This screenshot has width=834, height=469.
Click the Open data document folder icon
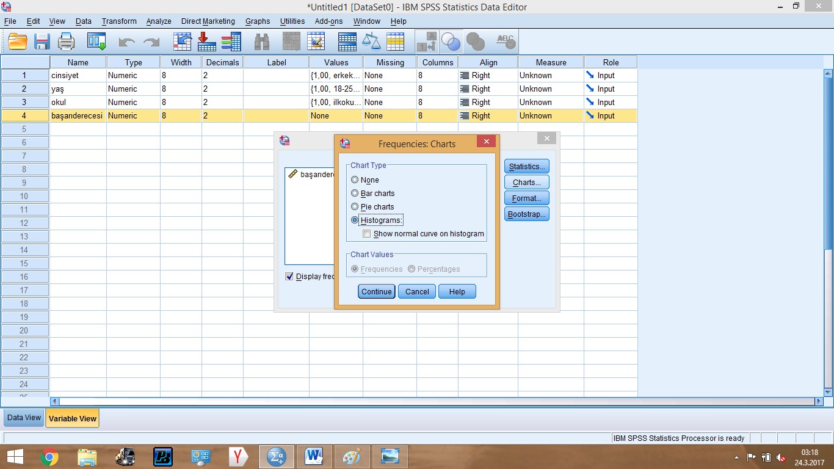(18, 42)
